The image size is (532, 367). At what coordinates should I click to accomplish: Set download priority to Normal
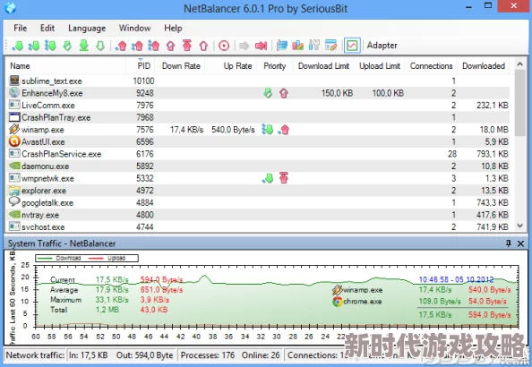click(x=34, y=46)
